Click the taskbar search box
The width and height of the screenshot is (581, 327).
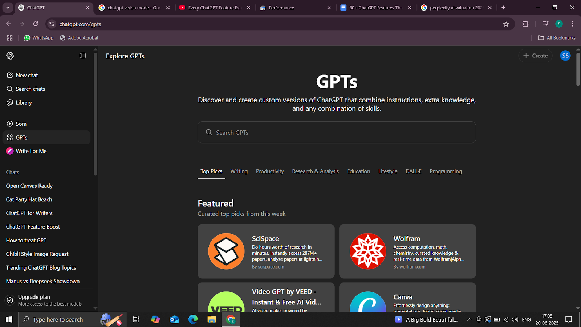pos(73,319)
